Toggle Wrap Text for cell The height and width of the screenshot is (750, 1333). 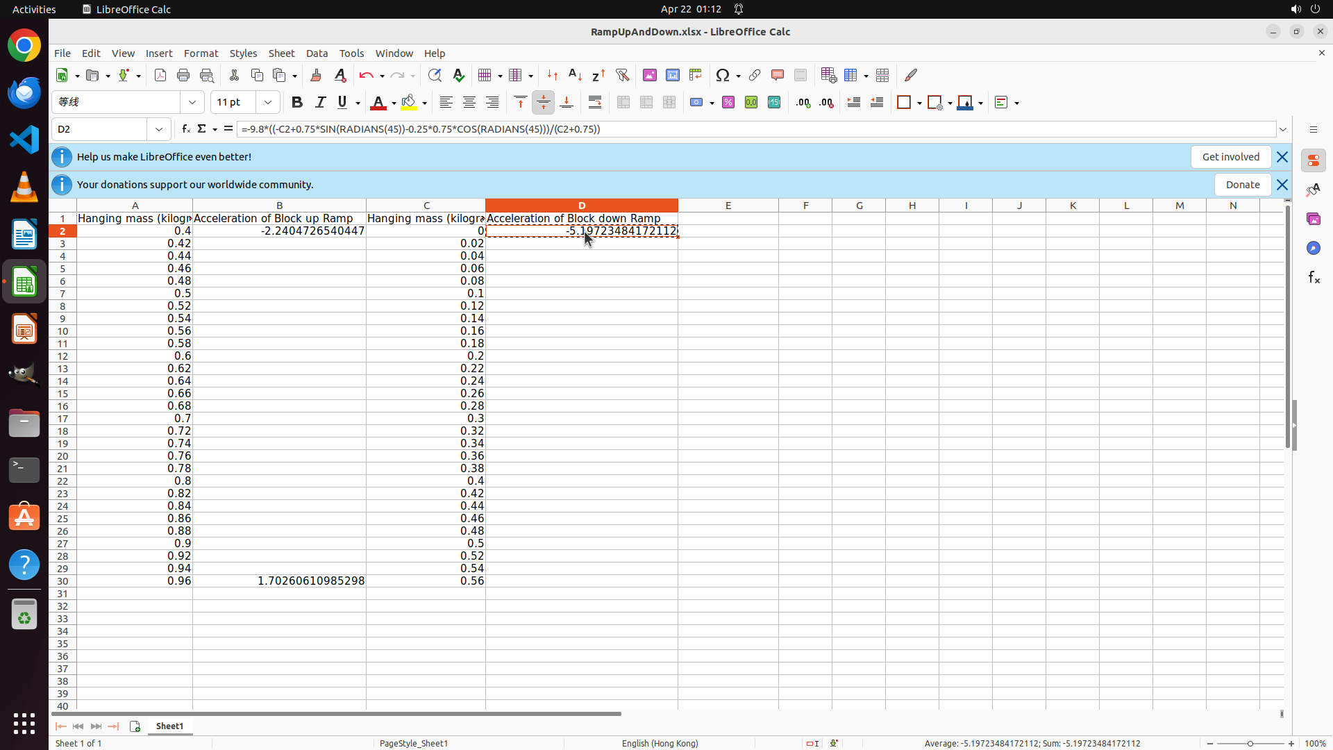coord(595,103)
